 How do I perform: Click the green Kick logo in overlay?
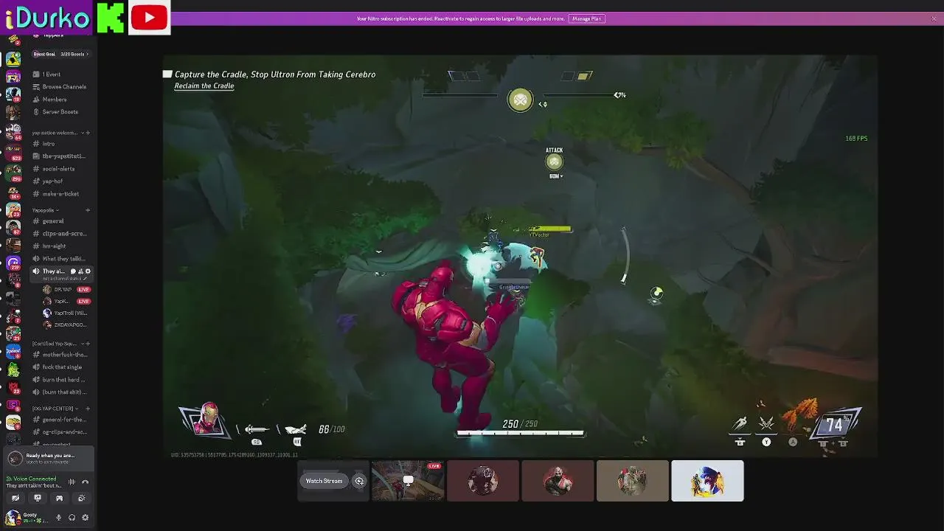pyautogui.click(x=110, y=17)
